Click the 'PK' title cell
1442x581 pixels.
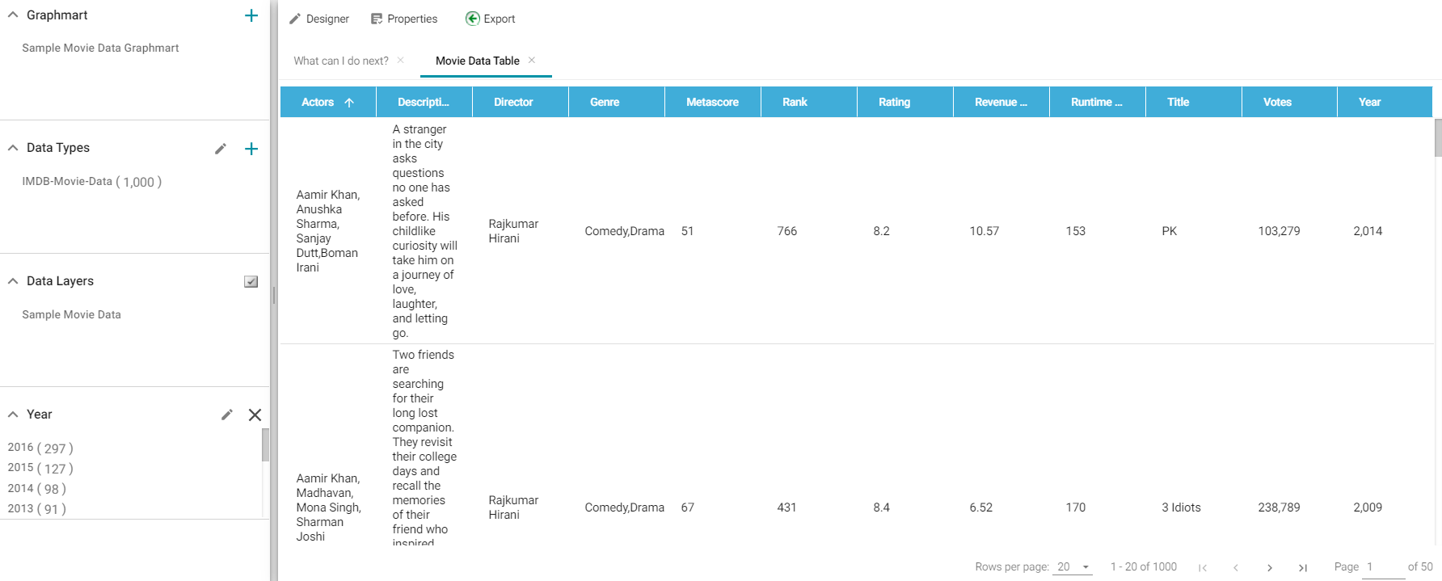(x=1169, y=231)
